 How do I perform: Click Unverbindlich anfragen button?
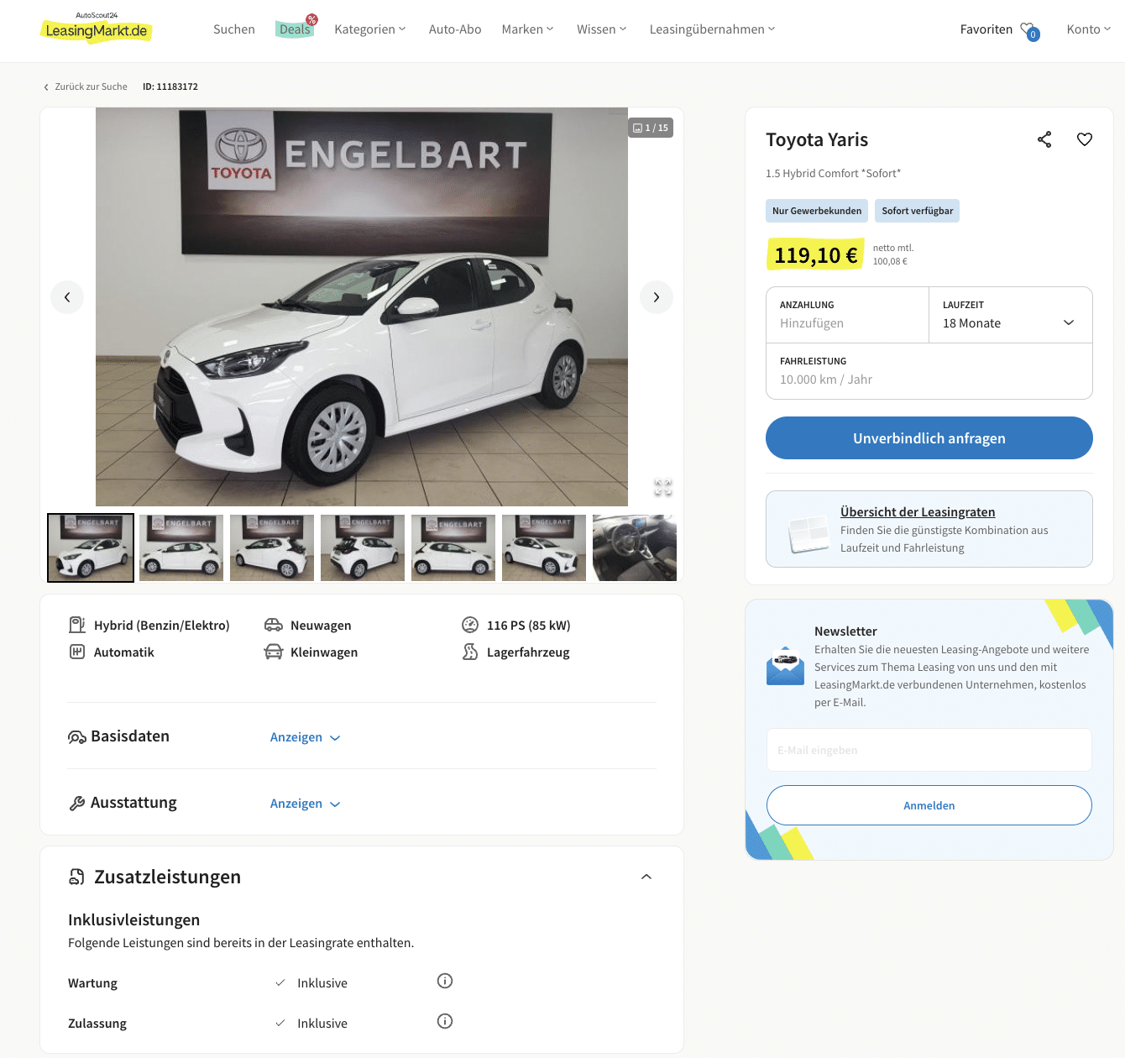(x=929, y=438)
